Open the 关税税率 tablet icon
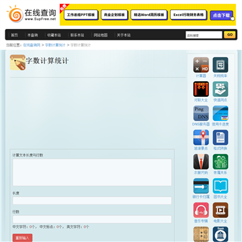This screenshot has height=242, width=242. pos(220,65)
